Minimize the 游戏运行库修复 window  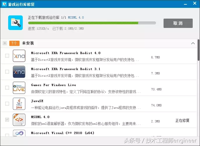point(185,4)
